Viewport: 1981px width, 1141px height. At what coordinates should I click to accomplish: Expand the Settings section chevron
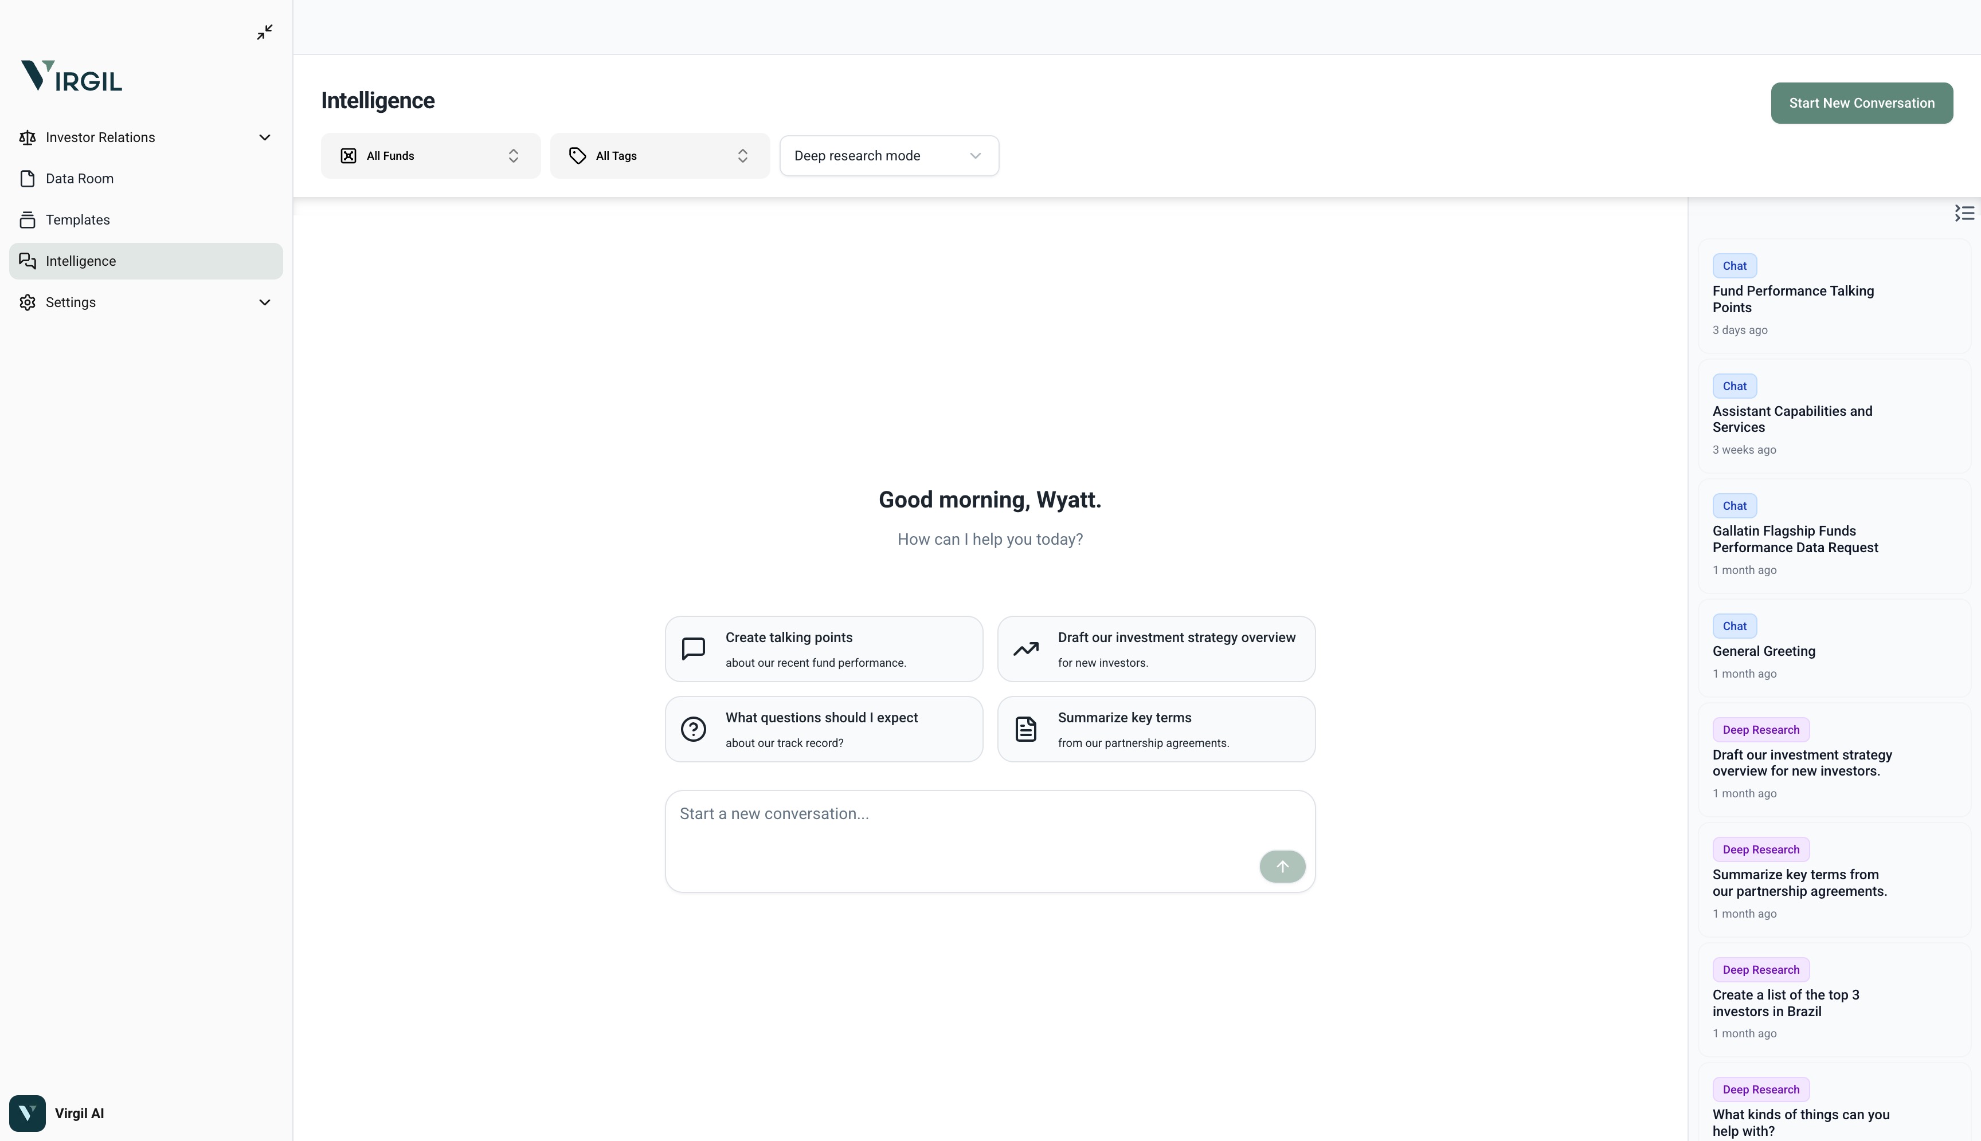pos(265,302)
